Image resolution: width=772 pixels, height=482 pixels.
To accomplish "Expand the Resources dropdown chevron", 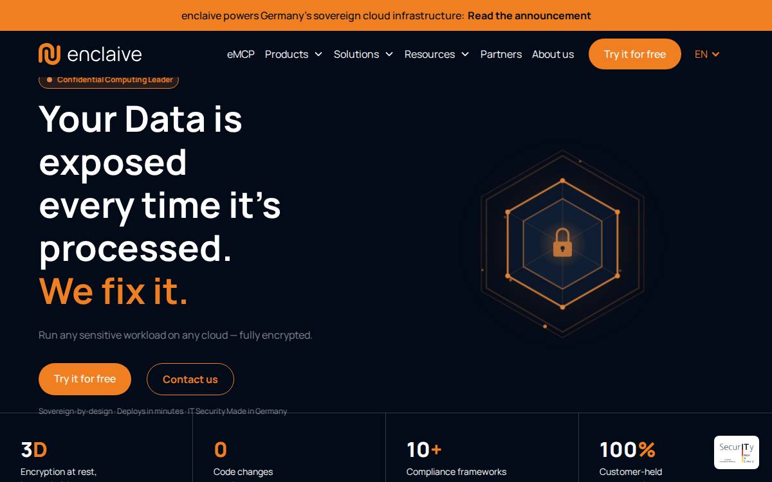I will [465, 55].
